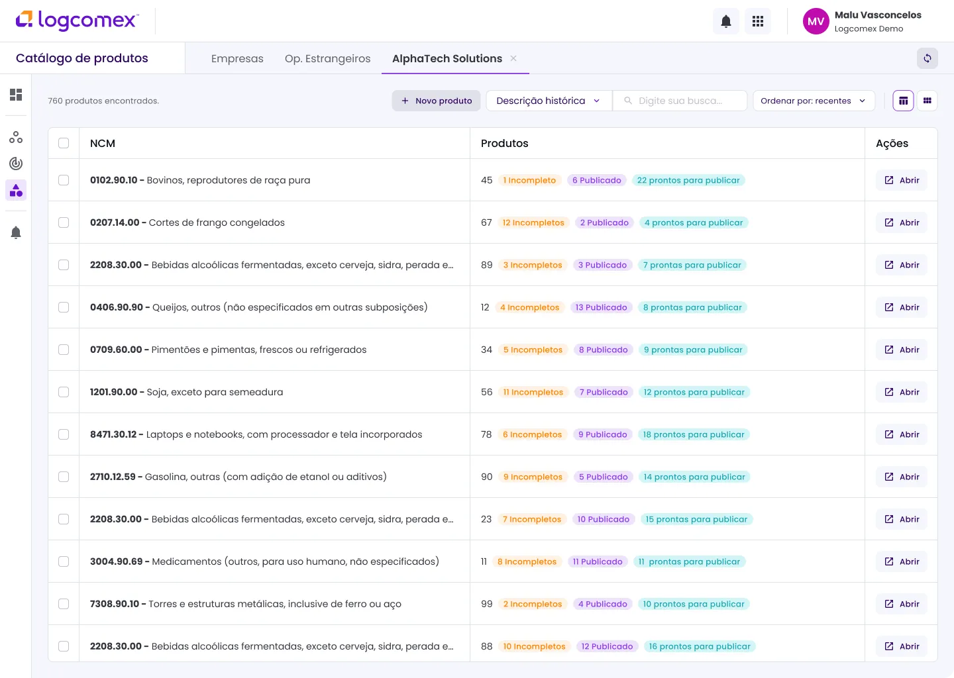Open the Pimentões row with Abrir
954x678 pixels.
[x=902, y=350]
